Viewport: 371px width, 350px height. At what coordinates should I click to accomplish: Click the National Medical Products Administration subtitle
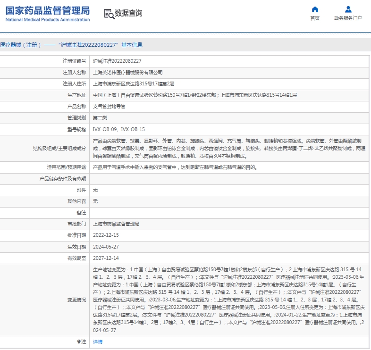pyautogui.click(x=48, y=20)
